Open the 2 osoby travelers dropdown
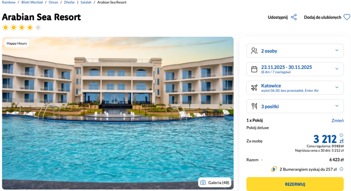Image resolution: width=351 pixels, height=191 pixels. [x=295, y=51]
